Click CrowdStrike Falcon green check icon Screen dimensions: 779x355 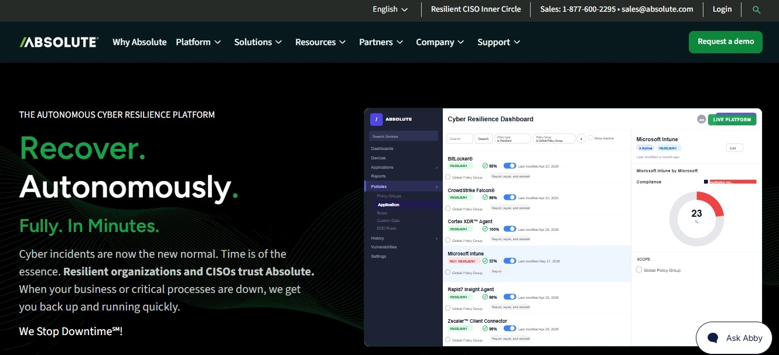[x=485, y=197]
